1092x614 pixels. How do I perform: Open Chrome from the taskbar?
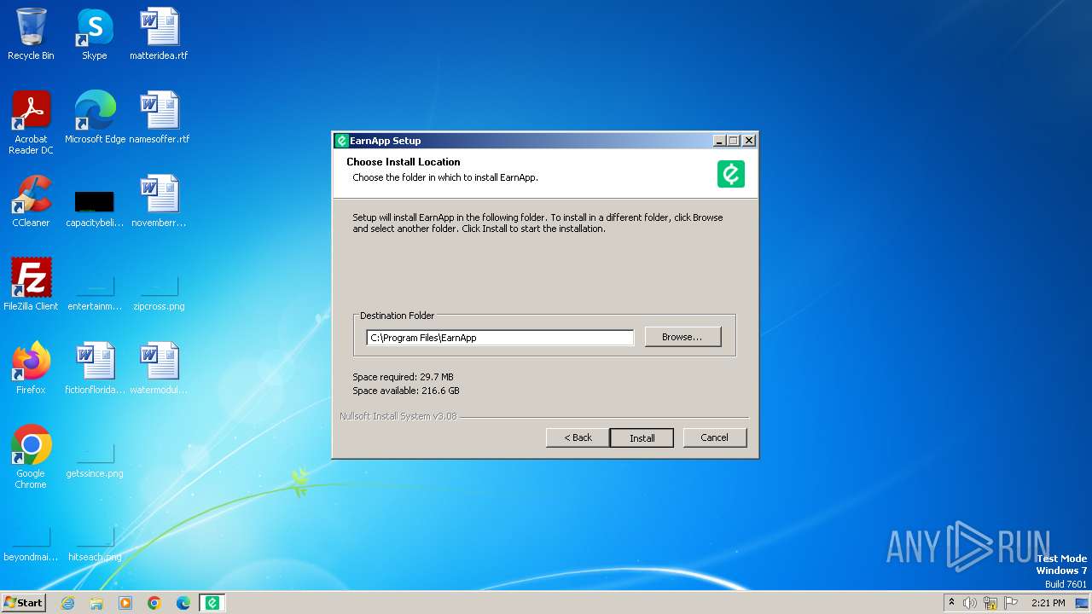154,603
